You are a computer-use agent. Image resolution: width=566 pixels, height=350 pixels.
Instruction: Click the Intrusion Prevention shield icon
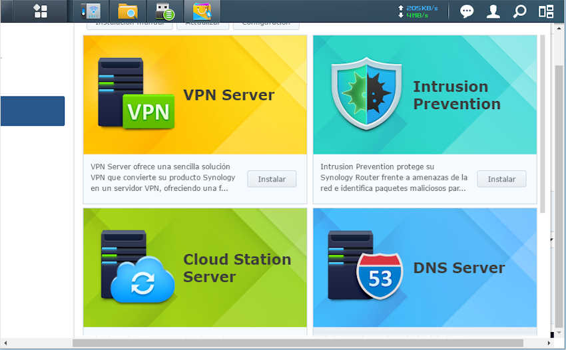(366, 93)
